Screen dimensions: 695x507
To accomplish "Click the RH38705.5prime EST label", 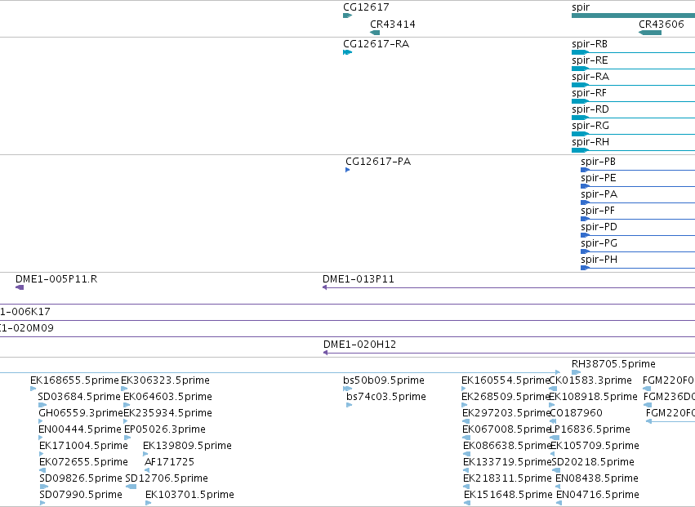I will coord(613,364).
